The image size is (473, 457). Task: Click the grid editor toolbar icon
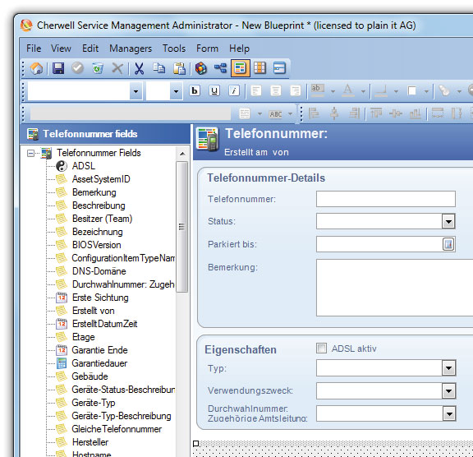[259, 68]
